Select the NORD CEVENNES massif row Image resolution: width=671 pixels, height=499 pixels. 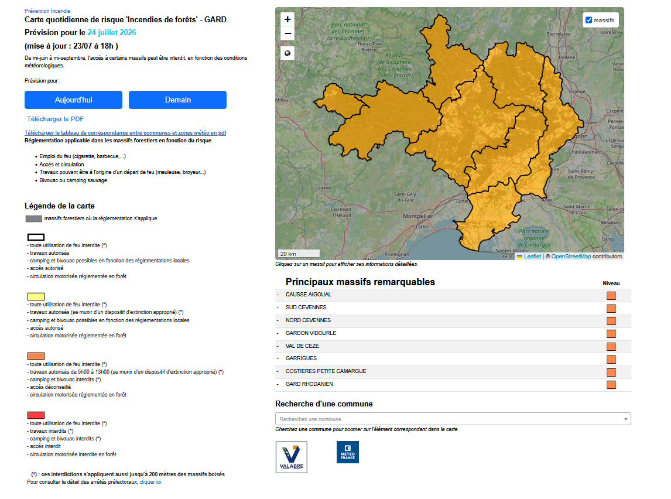(x=453, y=320)
